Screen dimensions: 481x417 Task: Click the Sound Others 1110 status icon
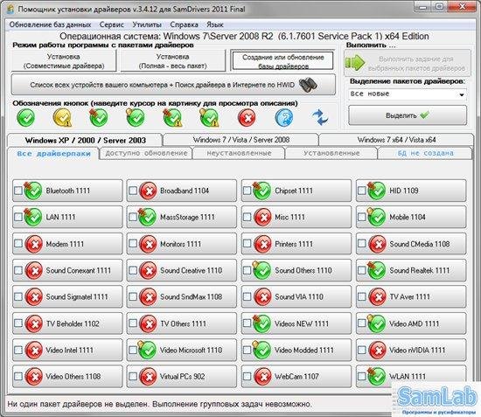click(261, 270)
